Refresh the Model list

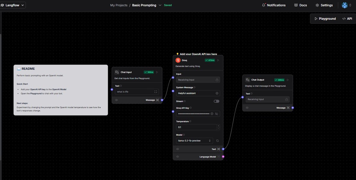(x=217, y=141)
